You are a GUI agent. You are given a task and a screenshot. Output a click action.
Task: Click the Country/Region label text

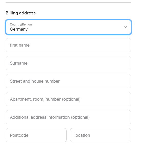[21, 24]
